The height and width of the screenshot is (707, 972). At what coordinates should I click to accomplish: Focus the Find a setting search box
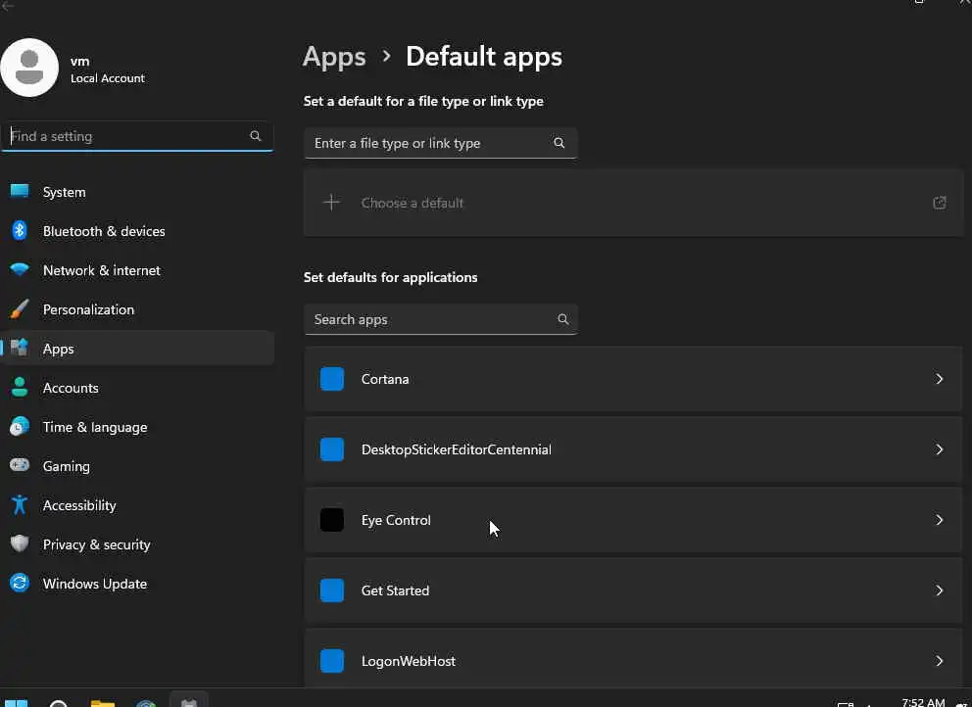[x=125, y=136]
